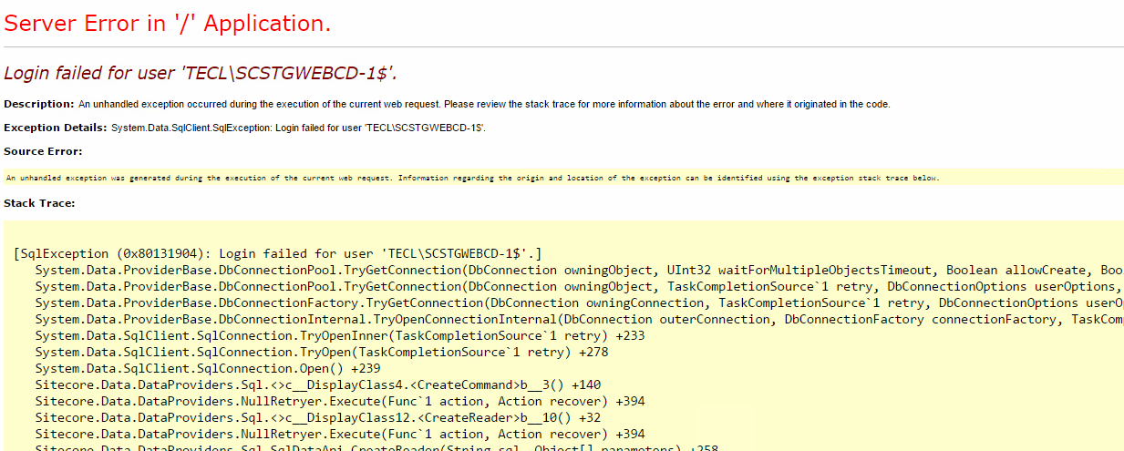Click the "[SqlException (0x80131904)" stack trace line
Viewport: 1124px width, 451px height.
(278, 254)
